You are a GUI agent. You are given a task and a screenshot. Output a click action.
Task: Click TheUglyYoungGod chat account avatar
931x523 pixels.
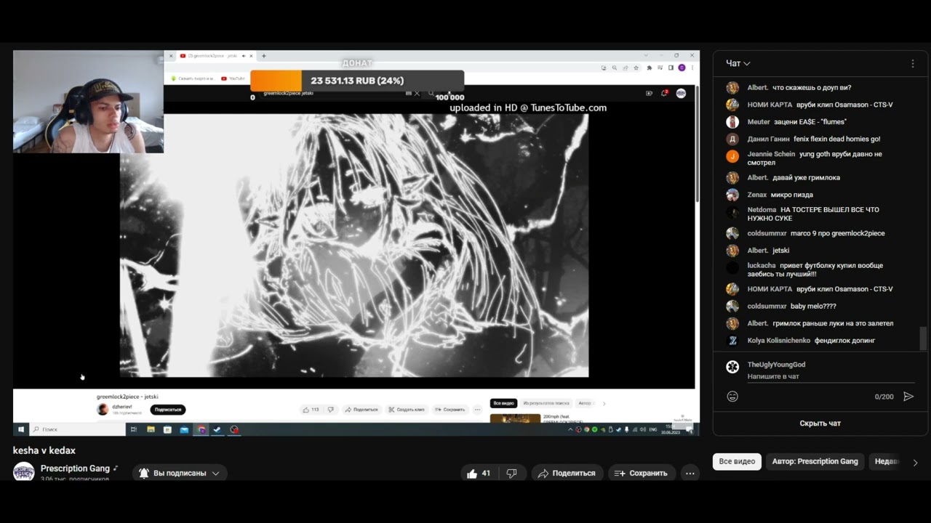[732, 367]
